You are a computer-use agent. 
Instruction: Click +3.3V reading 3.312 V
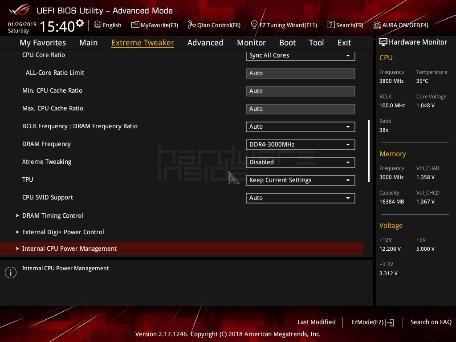click(388, 273)
